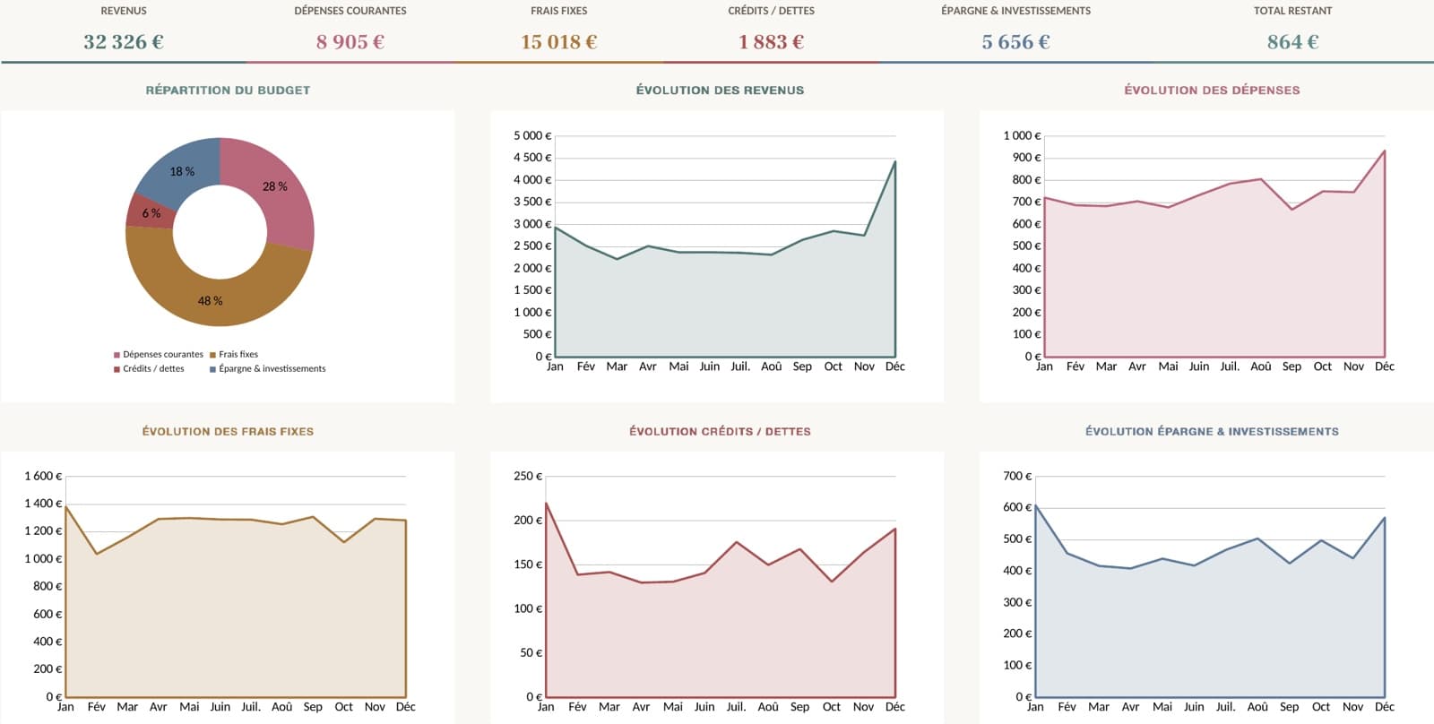Click the Évolution des revenus chart title
1434x724 pixels.
point(720,90)
